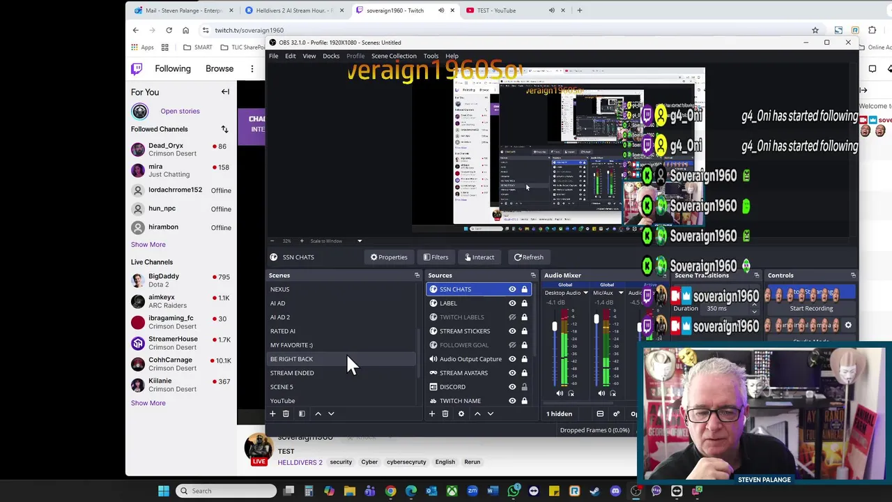Open WhatsApp from the taskbar
Viewport: 892px width, 502px height.
pos(514,491)
